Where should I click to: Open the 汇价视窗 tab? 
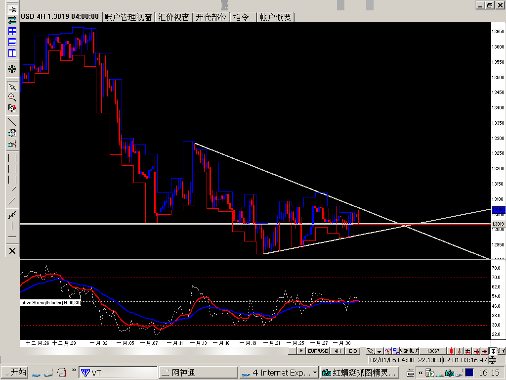pyautogui.click(x=173, y=17)
